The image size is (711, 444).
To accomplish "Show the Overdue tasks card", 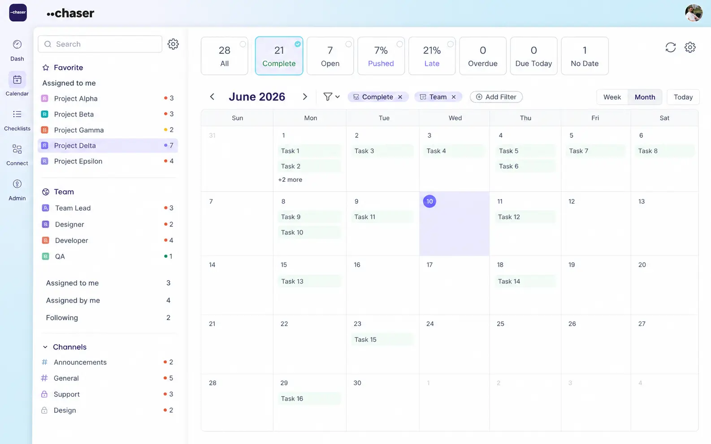I will (x=483, y=56).
